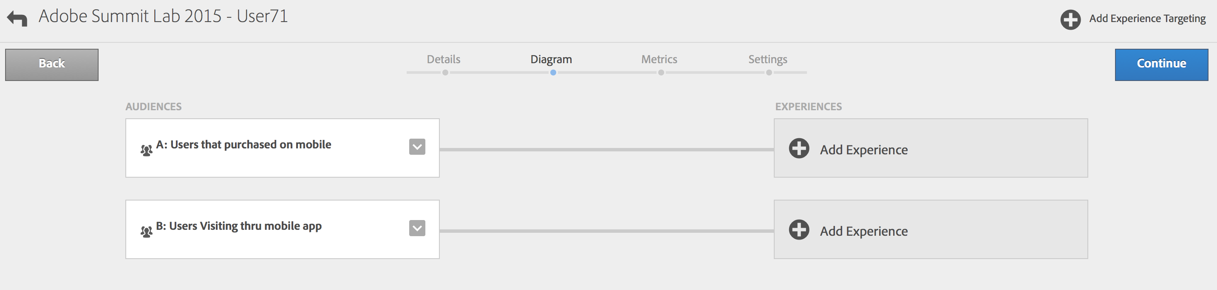This screenshot has height=290, width=1217.
Task: Click the Add Experience Targeting plus icon
Action: click(1070, 20)
